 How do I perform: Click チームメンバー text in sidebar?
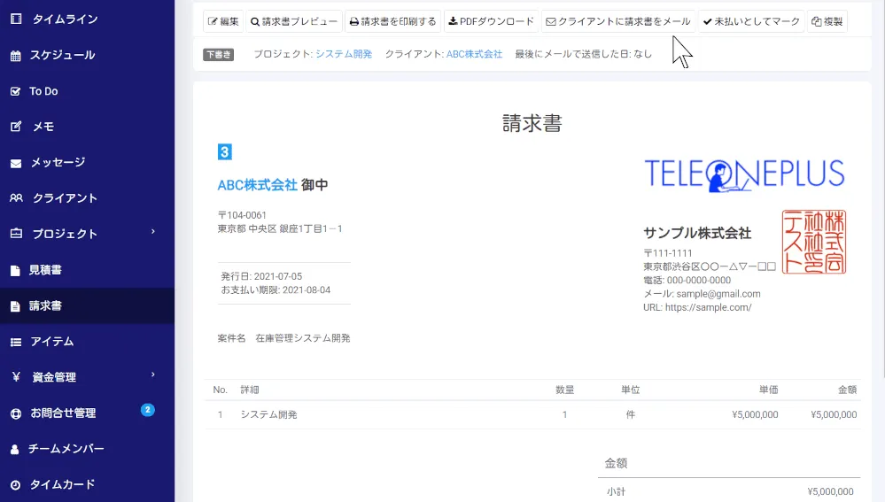click(66, 449)
